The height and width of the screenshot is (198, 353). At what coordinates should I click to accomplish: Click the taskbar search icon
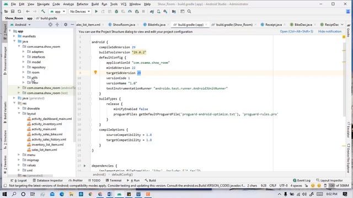[x=14, y=194]
